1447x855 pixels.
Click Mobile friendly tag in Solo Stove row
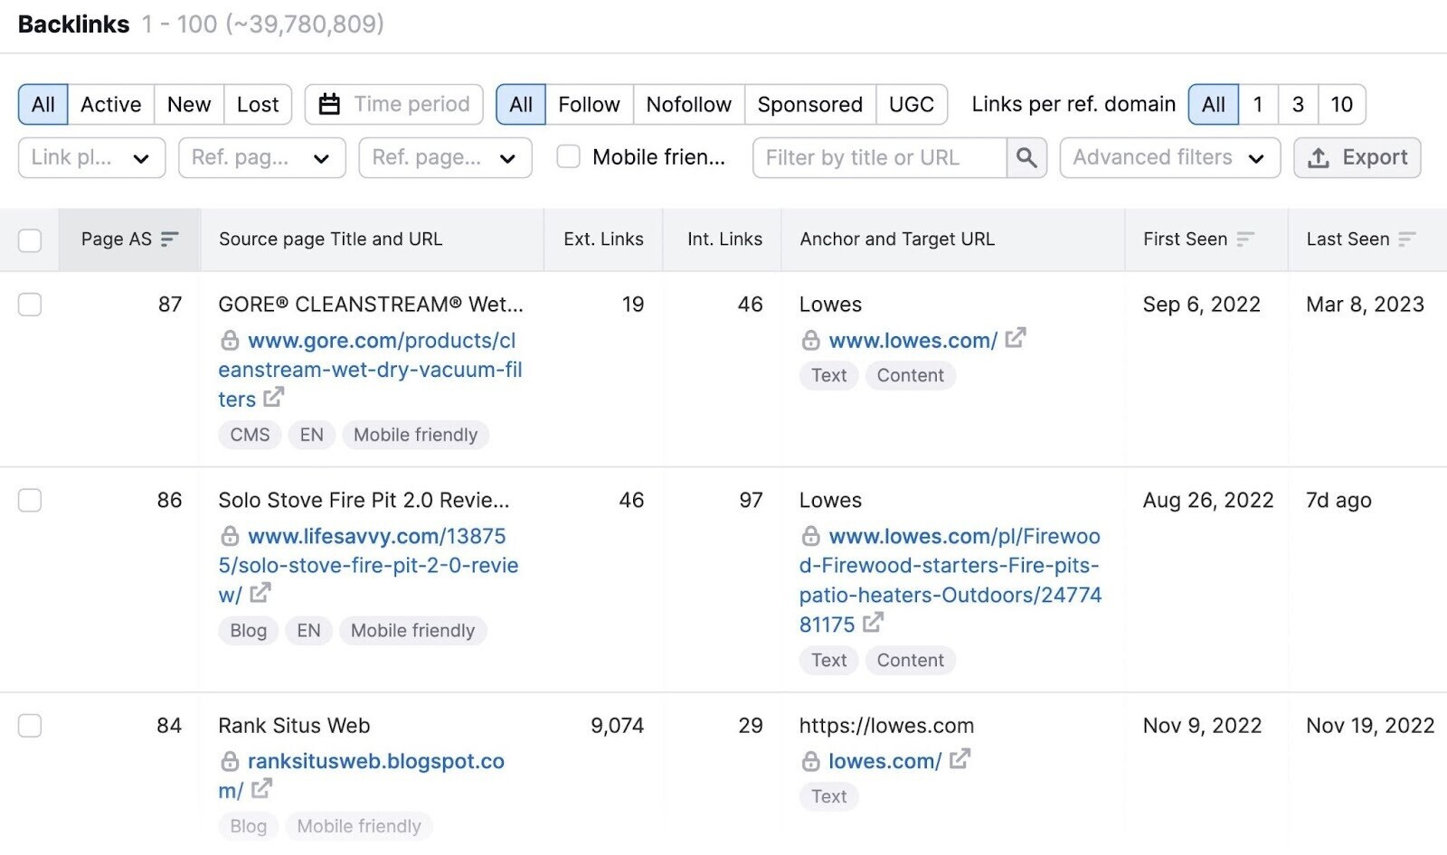(412, 630)
